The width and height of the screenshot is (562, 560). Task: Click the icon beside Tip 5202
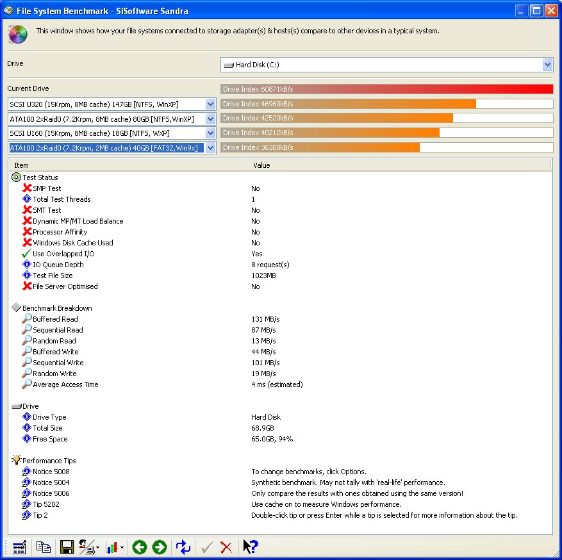26,504
